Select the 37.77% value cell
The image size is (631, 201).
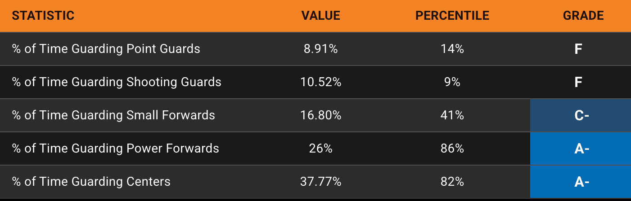(320, 182)
